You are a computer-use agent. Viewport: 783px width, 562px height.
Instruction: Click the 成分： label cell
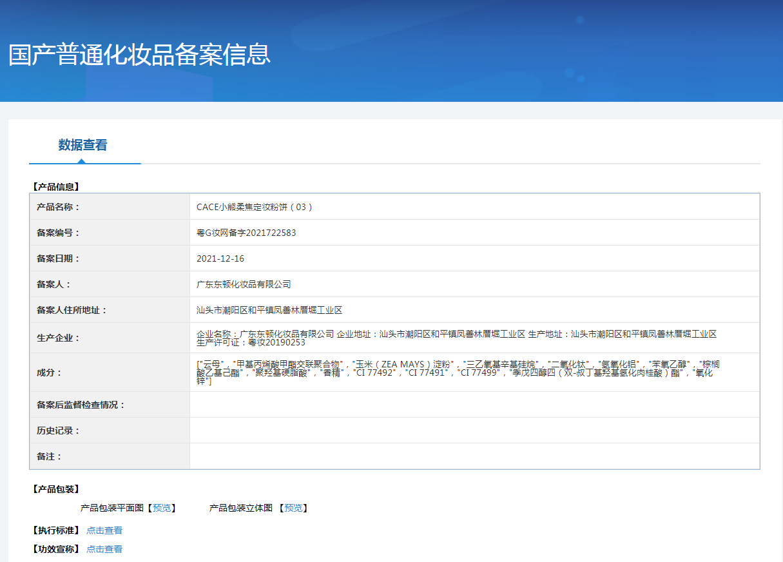click(x=110, y=373)
